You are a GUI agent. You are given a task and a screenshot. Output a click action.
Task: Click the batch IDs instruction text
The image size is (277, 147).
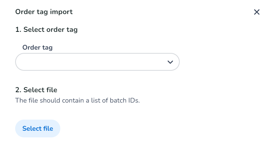click(78, 100)
